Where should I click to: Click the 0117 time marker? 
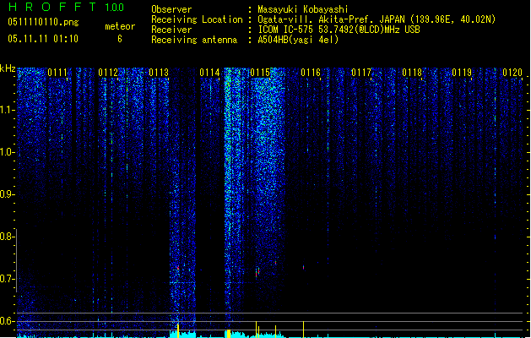361,73
